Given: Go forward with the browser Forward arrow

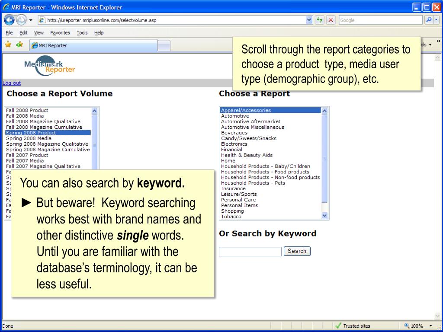Looking at the screenshot, I should coord(21,20).
